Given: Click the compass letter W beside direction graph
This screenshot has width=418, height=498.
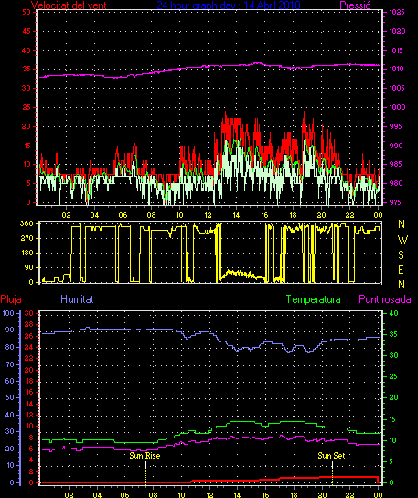Looking at the screenshot, I should 402,240.
